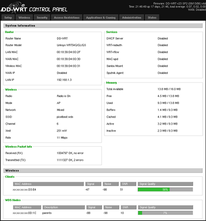Click the Clients Noise column header

111,184
